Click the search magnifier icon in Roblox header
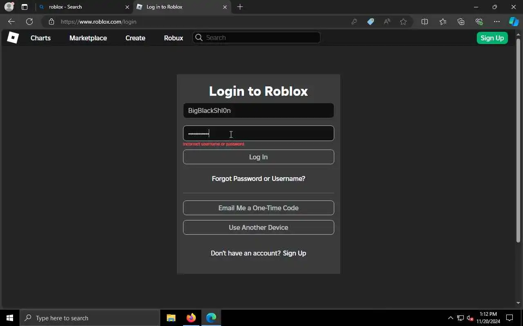This screenshot has width=523, height=326. pyautogui.click(x=199, y=37)
